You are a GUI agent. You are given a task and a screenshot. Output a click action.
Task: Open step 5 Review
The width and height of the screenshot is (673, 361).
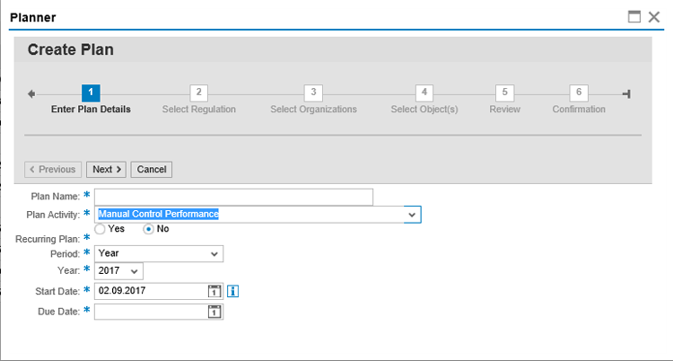pos(504,93)
